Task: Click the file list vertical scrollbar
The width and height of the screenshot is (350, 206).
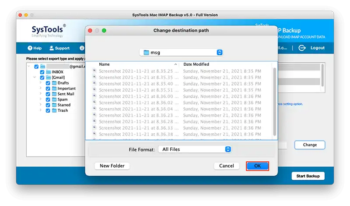Action: (275, 102)
